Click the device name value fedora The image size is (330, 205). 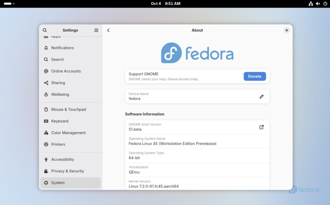pos(134,98)
